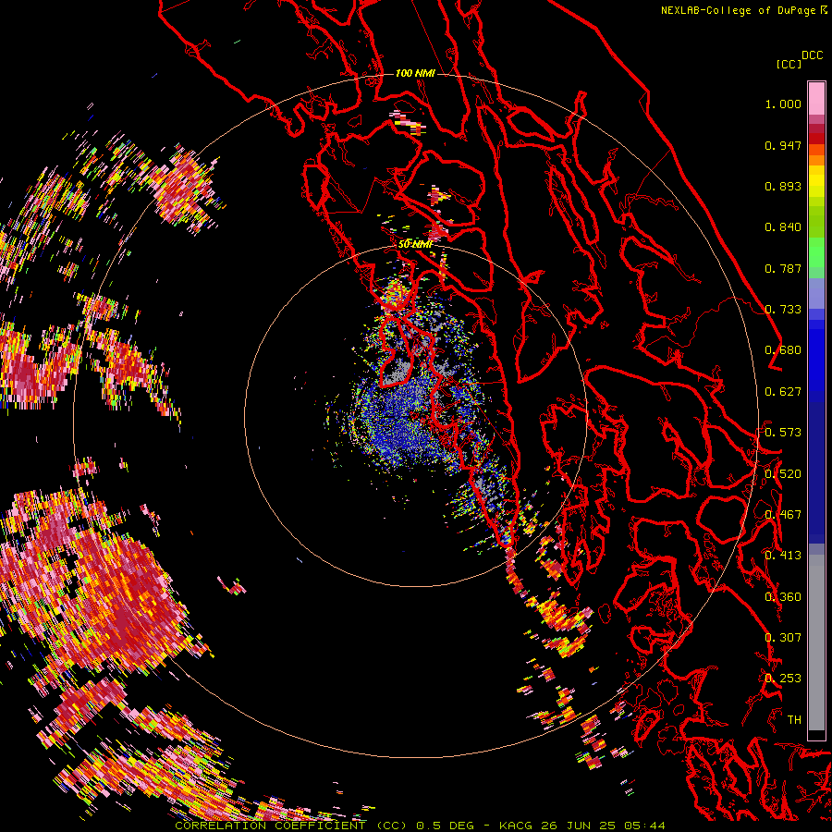Click the 0.840 color scale label
The height and width of the screenshot is (832, 832).
tap(783, 227)
